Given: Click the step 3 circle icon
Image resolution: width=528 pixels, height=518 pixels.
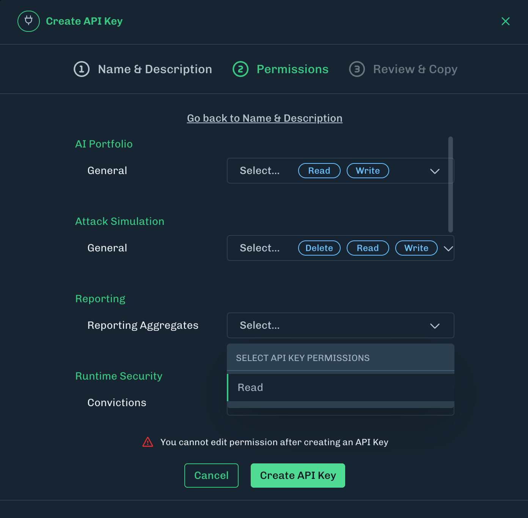Looking at the screenshot, I should (x=357, y=69).
